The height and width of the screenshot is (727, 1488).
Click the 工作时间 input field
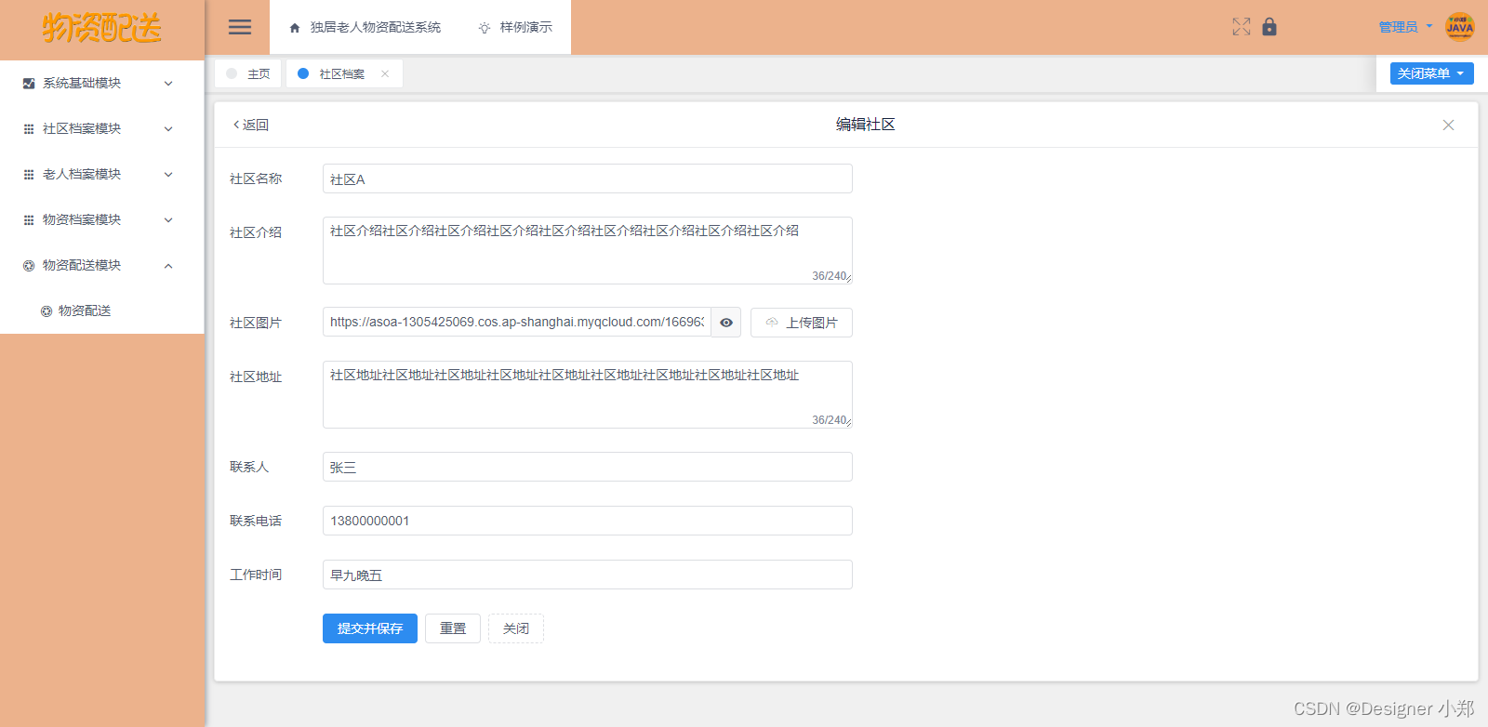(588, 575)
